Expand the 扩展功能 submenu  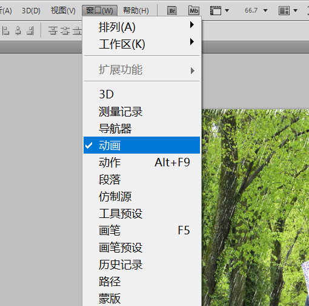coord(142,70)
